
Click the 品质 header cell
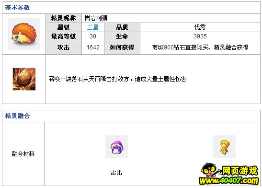click(x=122, y=27)
